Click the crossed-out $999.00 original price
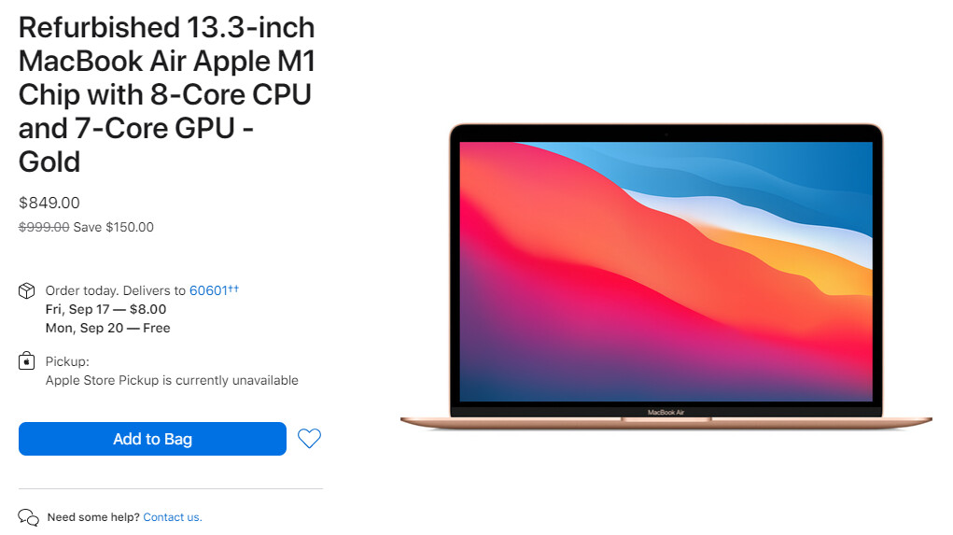The image size is (953, 535). (x=44, y=227)
